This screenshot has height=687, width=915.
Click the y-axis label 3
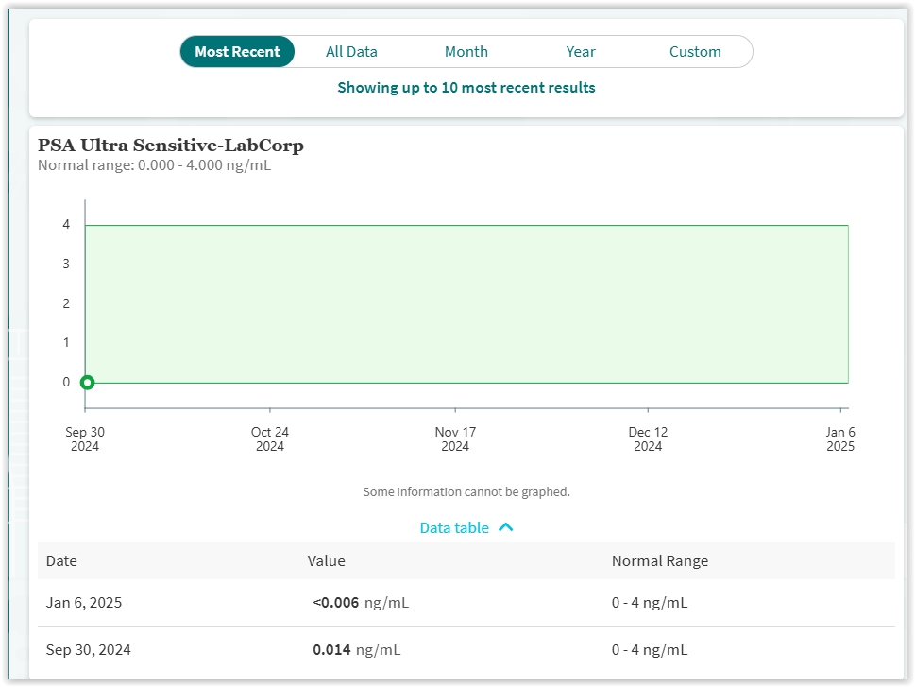click(66, 264)
